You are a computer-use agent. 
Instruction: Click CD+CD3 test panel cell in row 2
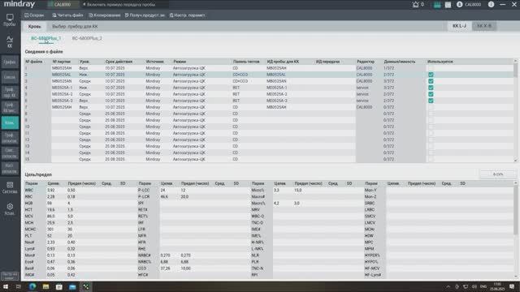(x=240, y=75)
